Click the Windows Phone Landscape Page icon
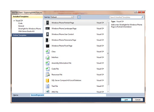 point(47,29)
